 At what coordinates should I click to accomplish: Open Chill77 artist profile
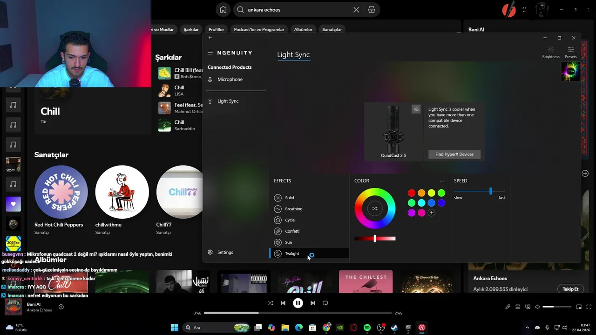[x=179, y=192]
